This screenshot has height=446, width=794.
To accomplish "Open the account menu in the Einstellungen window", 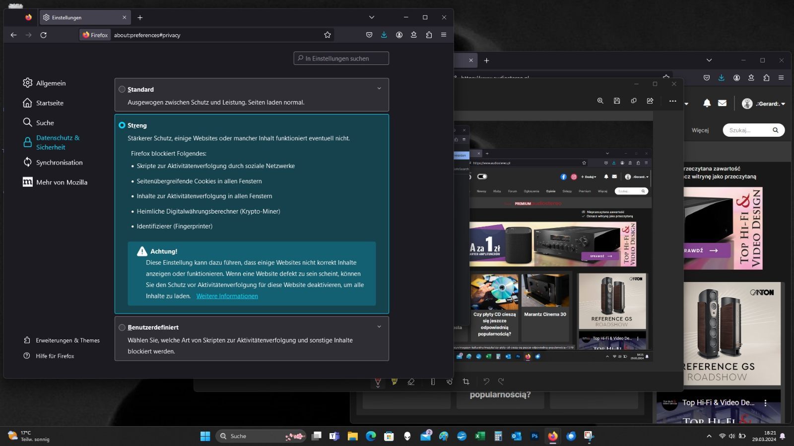I will tap(399, 35).
